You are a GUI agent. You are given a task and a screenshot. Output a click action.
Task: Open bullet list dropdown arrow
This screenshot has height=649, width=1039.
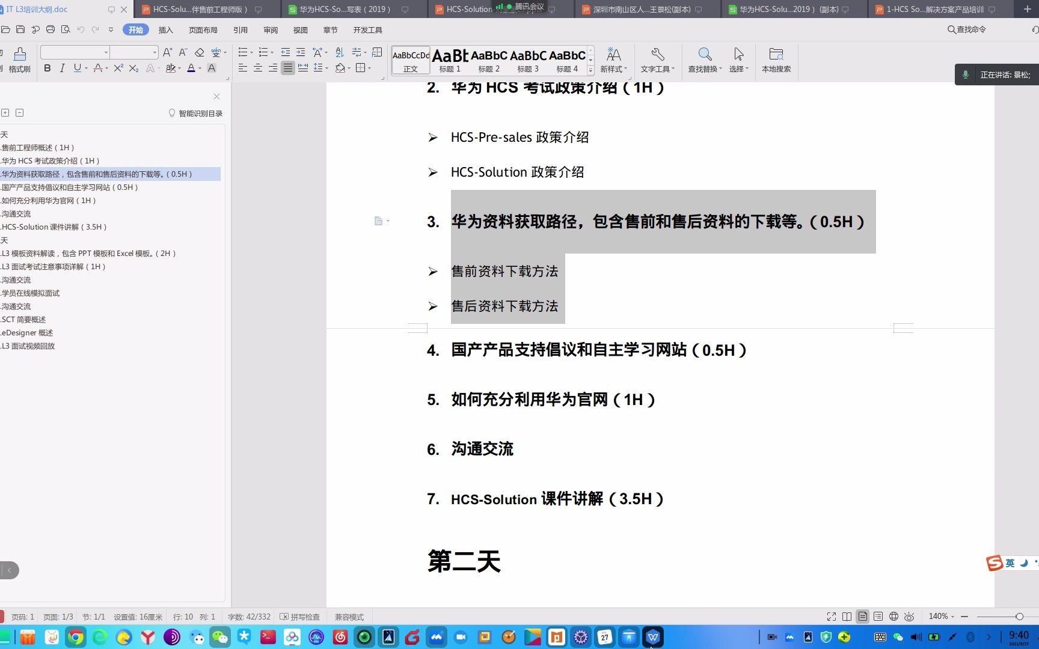click(251, 52)
